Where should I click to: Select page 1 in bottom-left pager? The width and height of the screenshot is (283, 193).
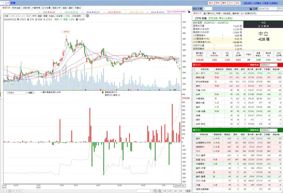click(x=3, y=191)
